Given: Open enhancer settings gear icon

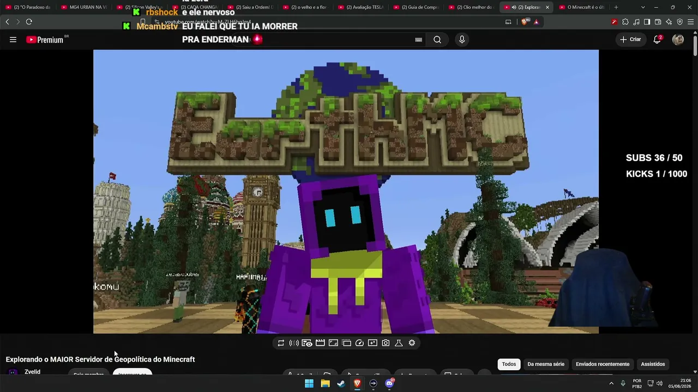Looking at the screenshot, I should tap(412, 343).
